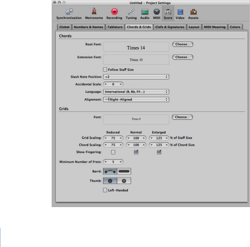Choose a new Extension Font
The image size is (250, 247).
coord(183,57)
